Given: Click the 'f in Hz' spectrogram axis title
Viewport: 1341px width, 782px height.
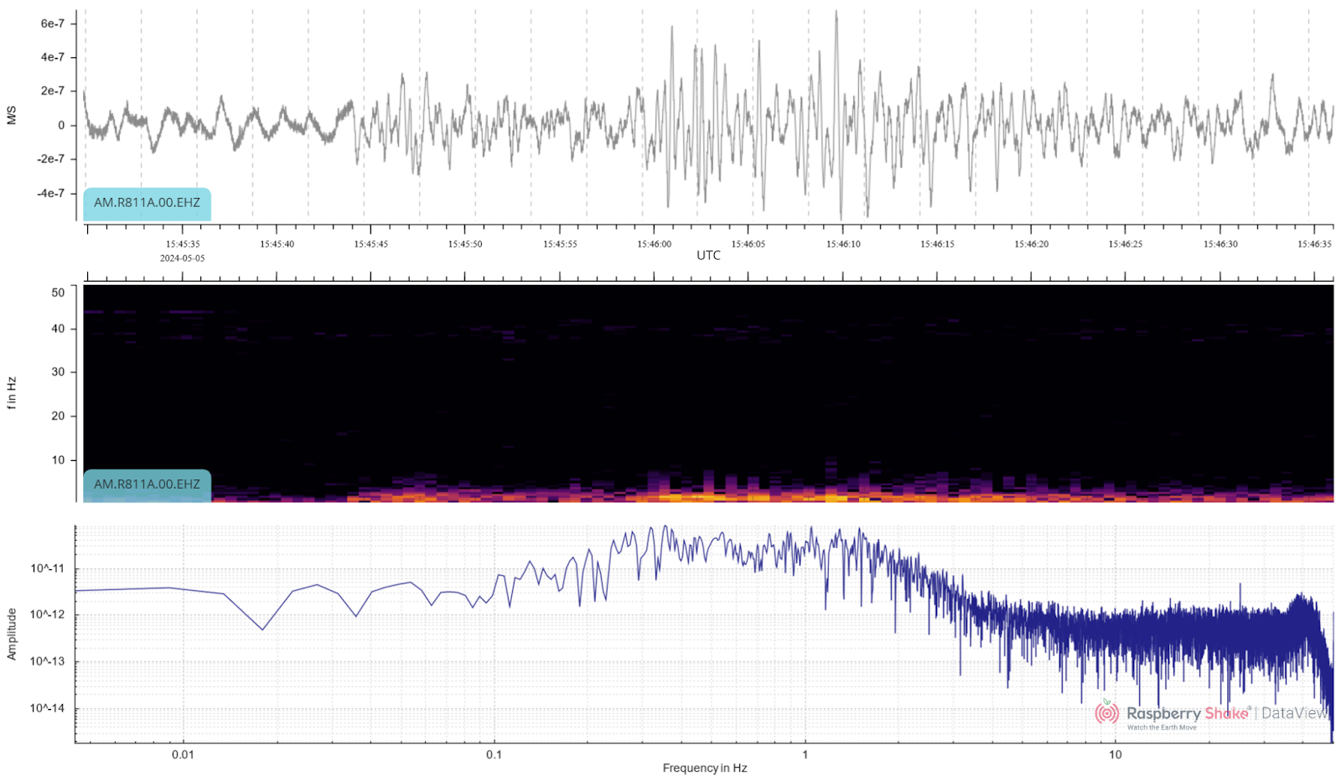Looking at the screenshot, I should (x=12, y=392).
